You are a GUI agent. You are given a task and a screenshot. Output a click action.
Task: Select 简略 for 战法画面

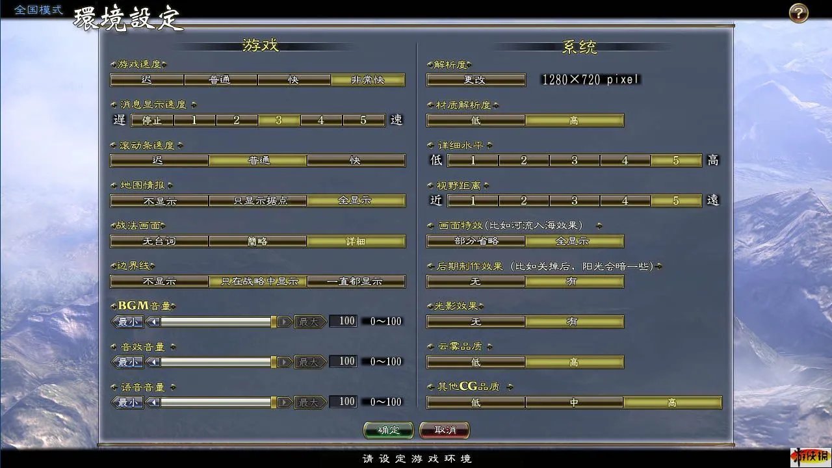[x=257, y=241]
